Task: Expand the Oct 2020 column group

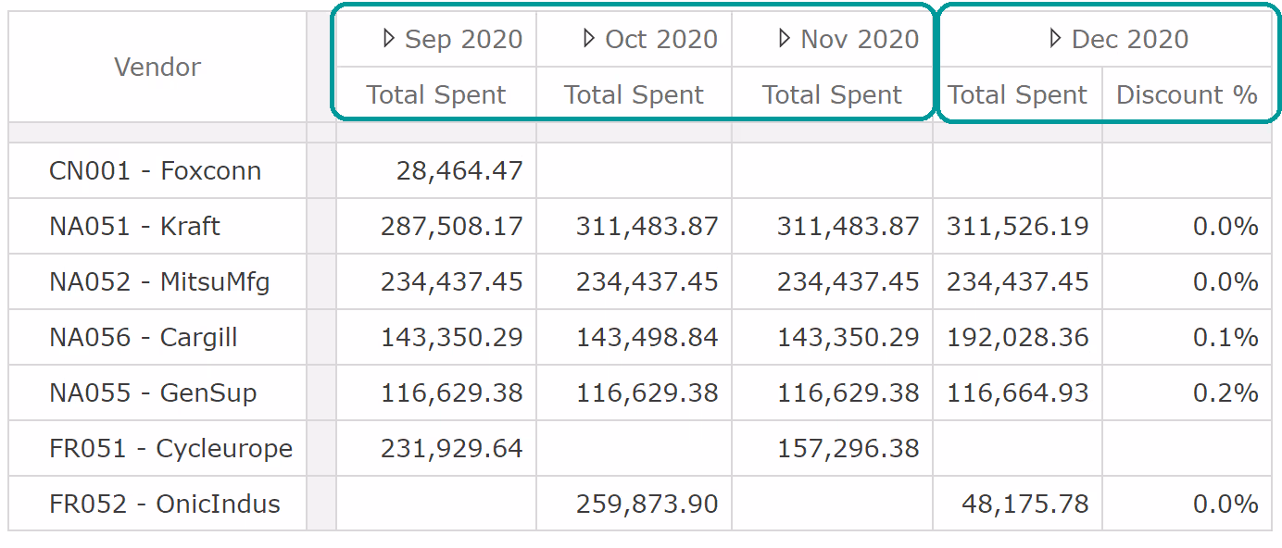Action: [588, 39]
